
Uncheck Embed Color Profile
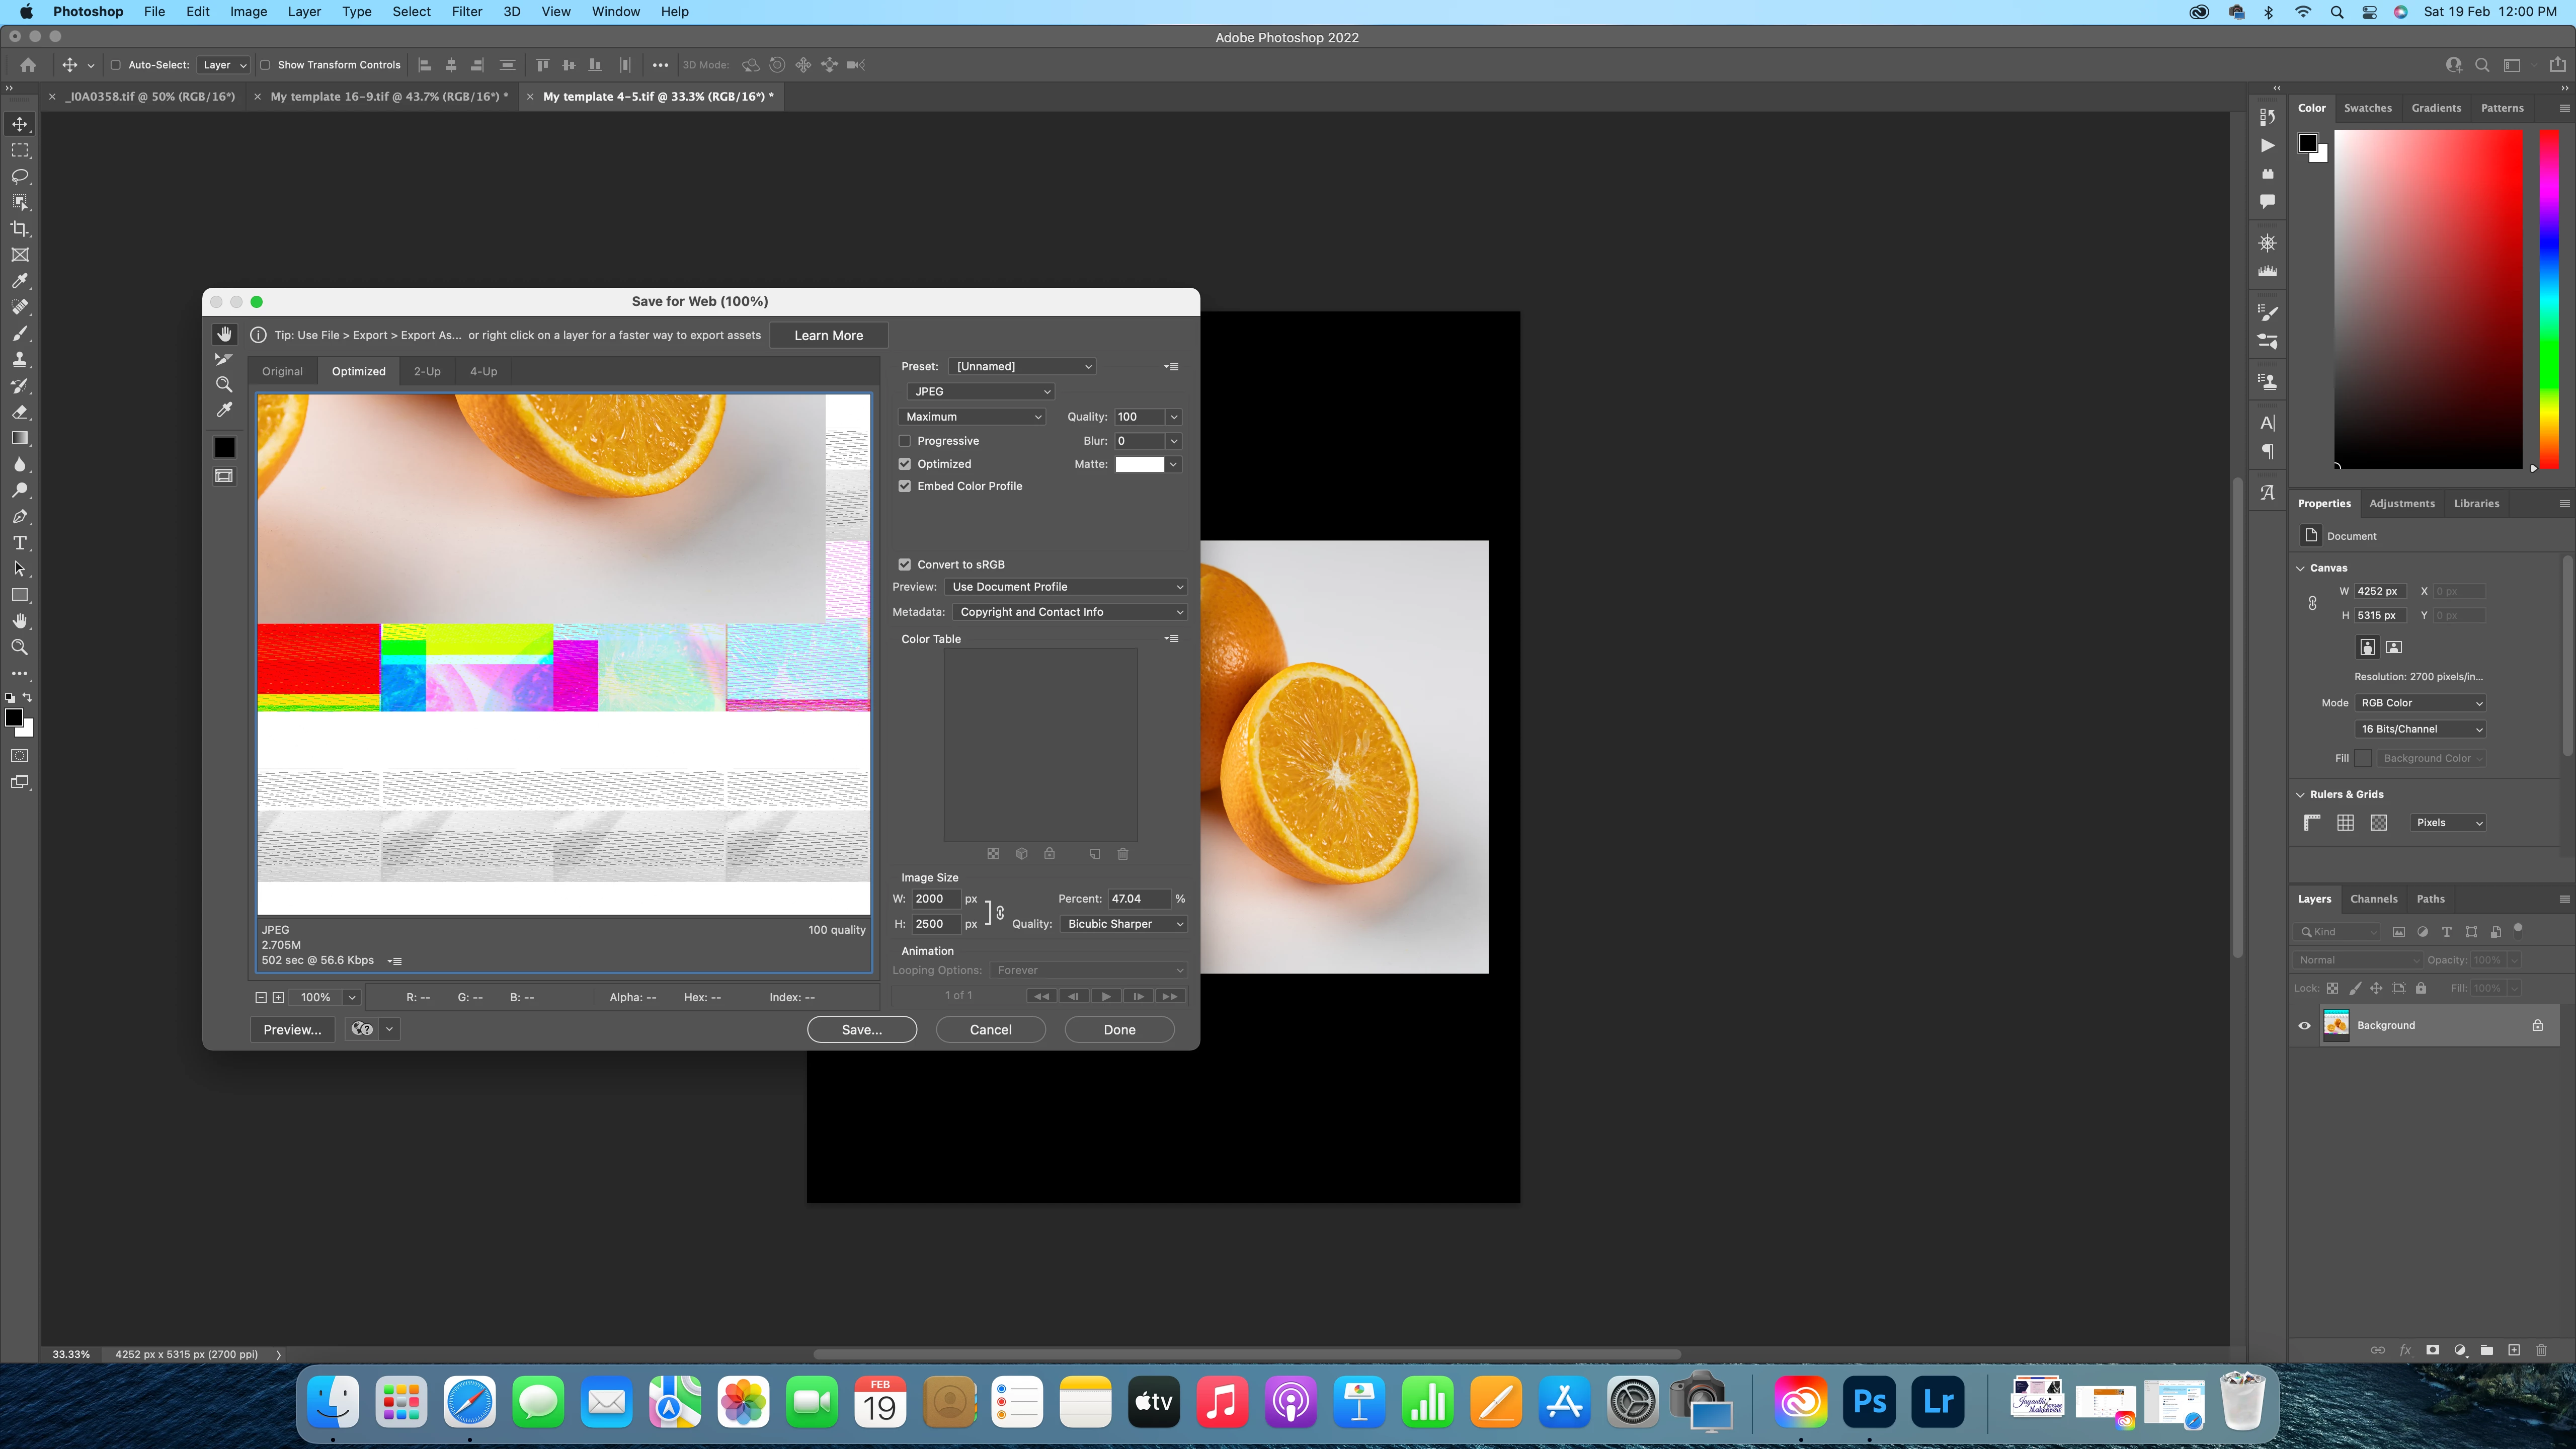904,486
